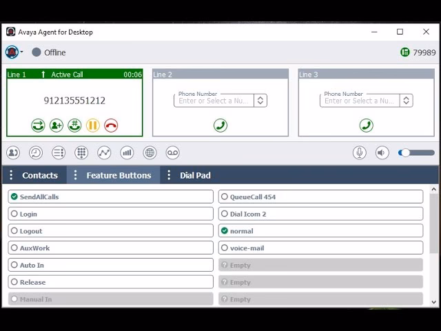Activate the Login feature button
The width and height of the screenshot is (441, 331).
(110, 214)
